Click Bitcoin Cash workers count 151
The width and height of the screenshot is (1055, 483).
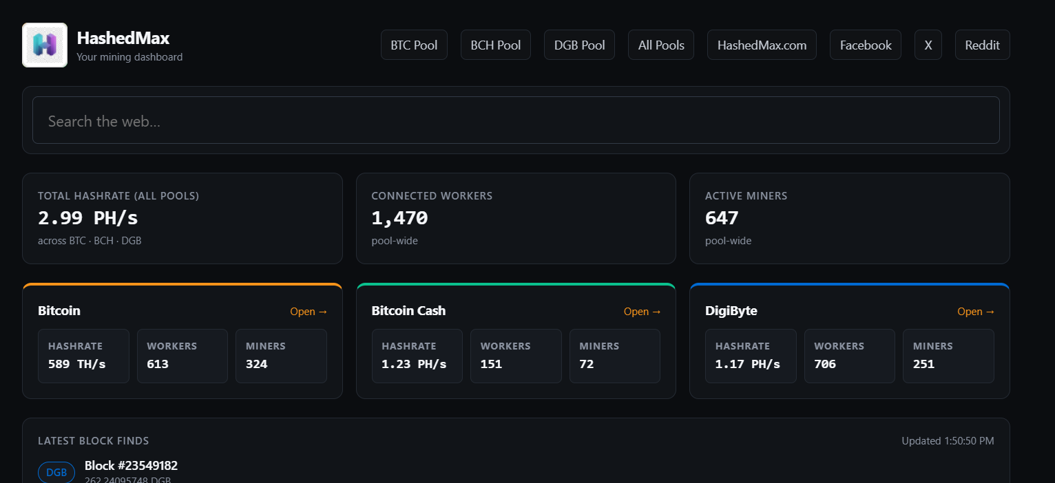[x=491, y=364]
